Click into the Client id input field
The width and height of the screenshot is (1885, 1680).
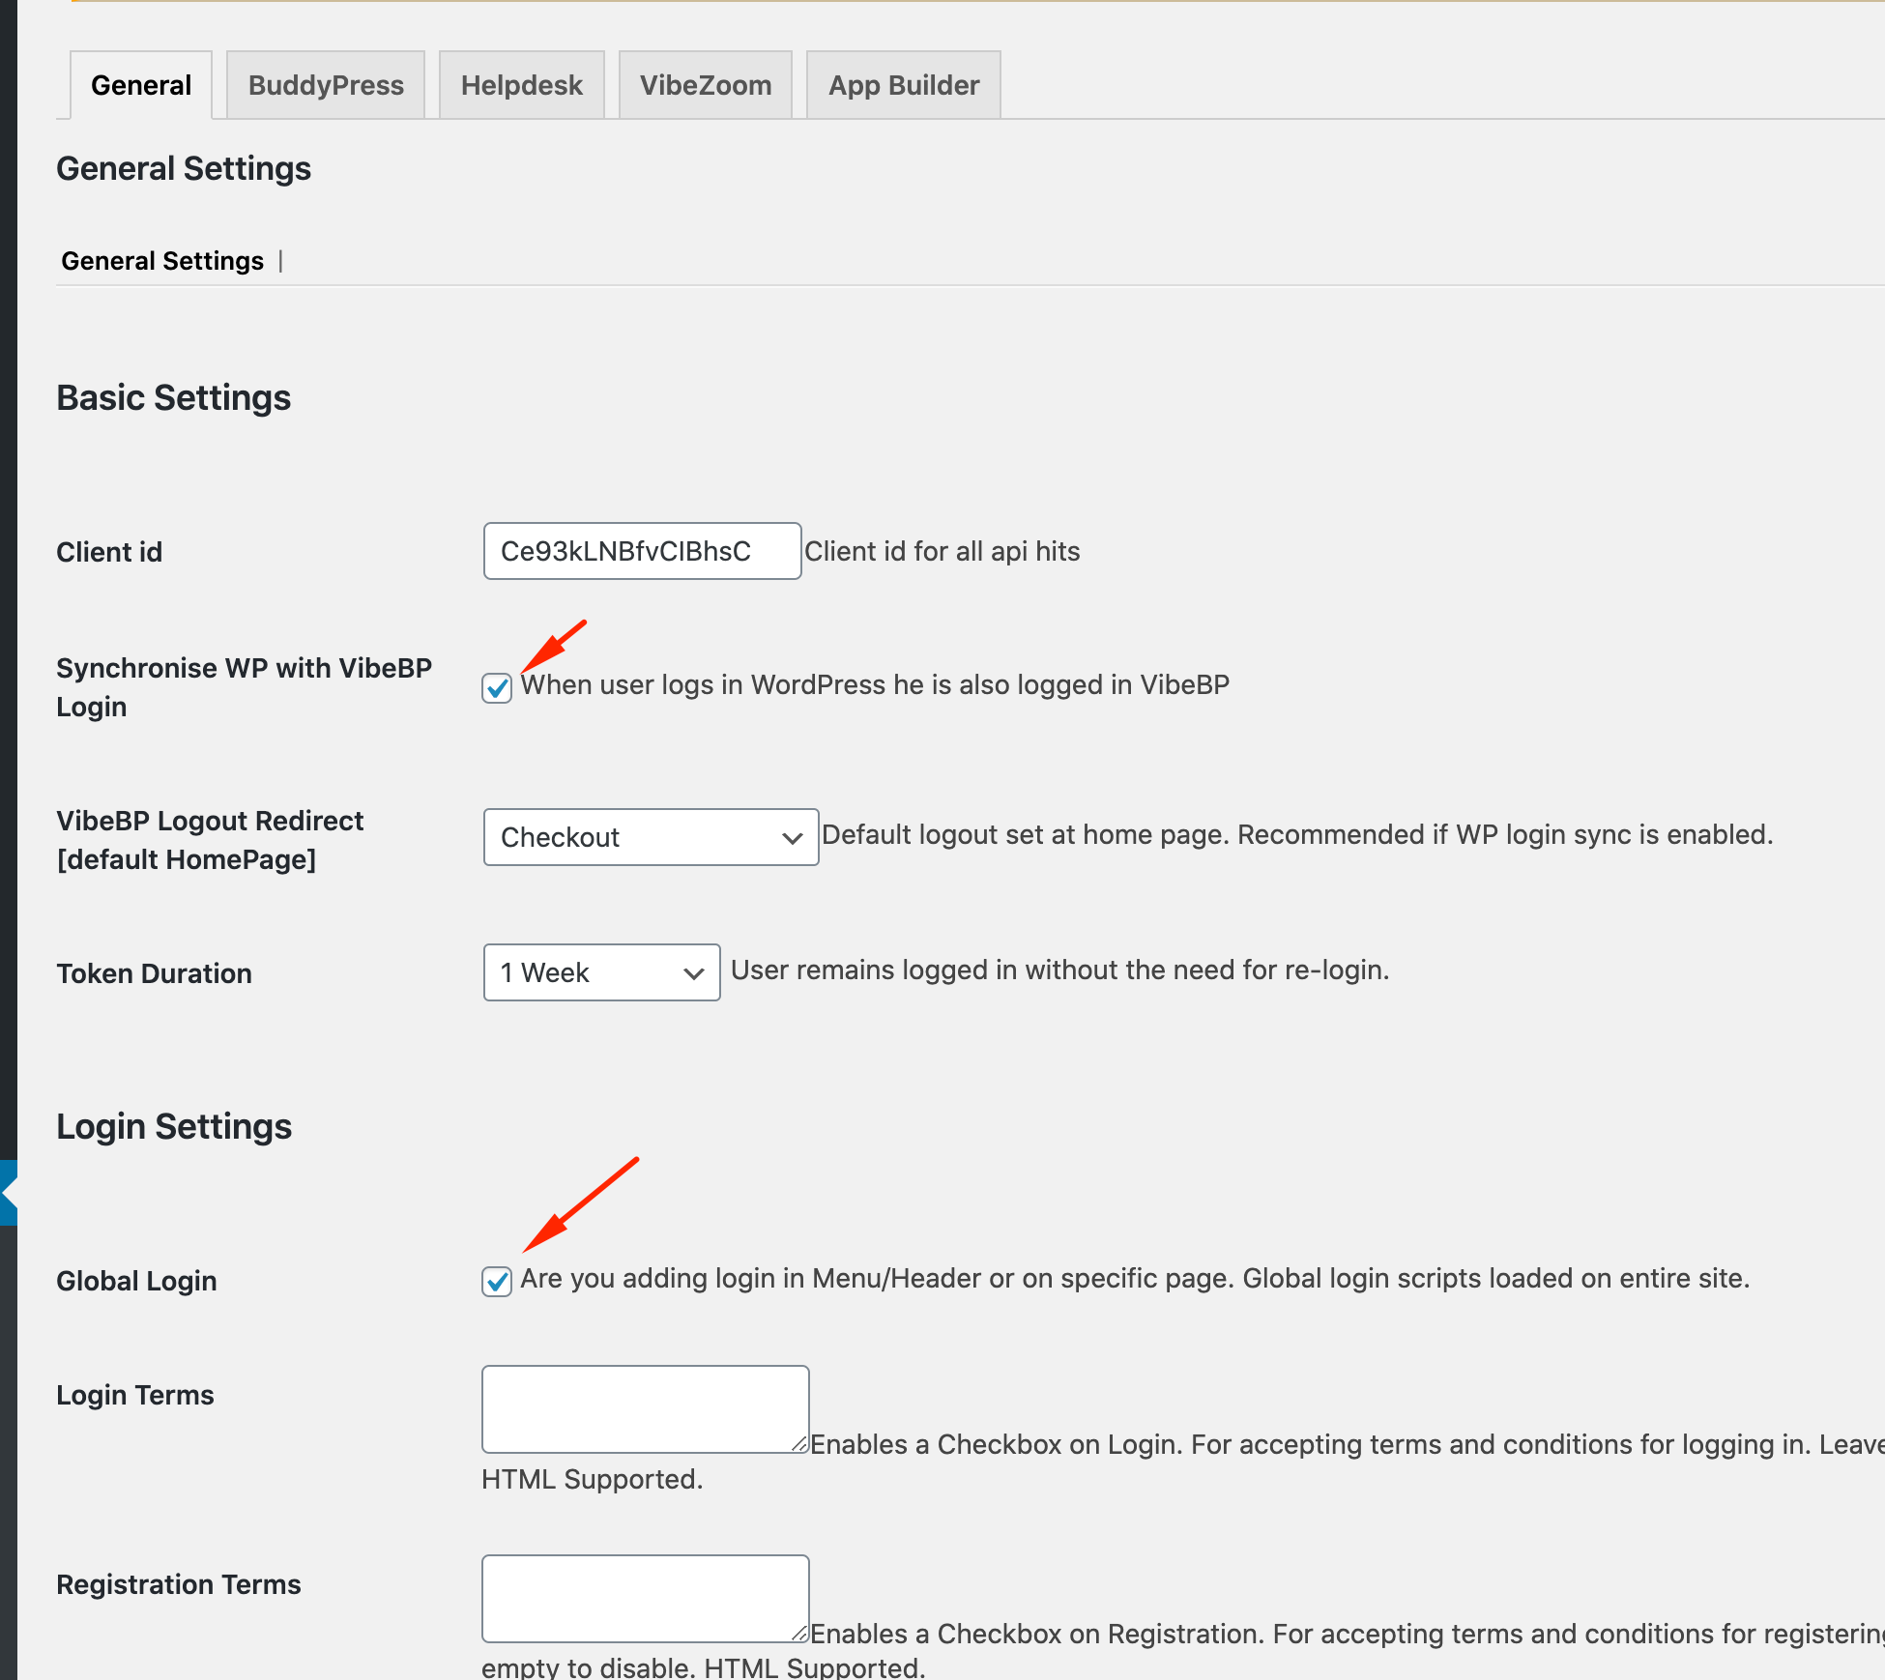pos(642,551)
